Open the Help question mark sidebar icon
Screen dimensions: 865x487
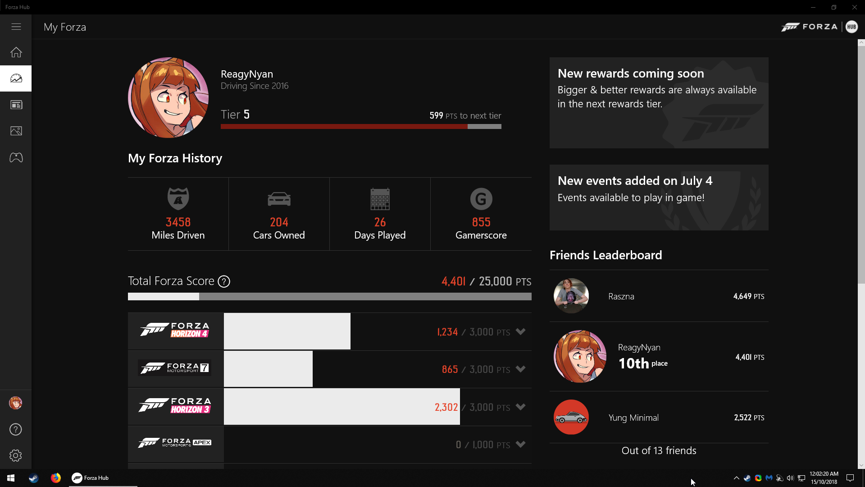[x=16, y=429]
